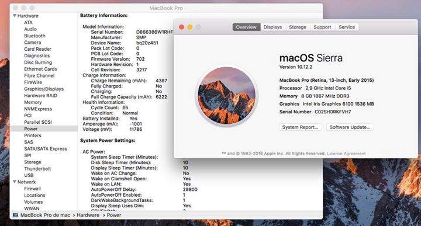Select USB in the sidebar

29,175
